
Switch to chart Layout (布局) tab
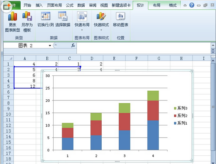click(x=157, y=5)
